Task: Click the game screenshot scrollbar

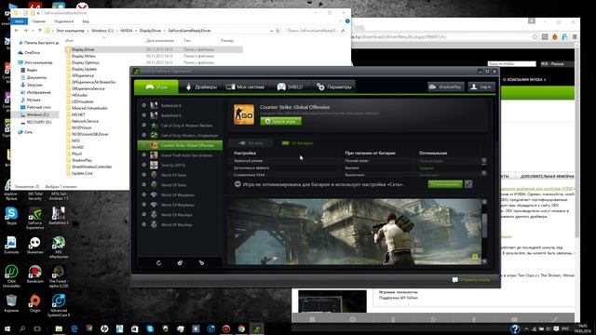Action: click(x=484, y=225)
